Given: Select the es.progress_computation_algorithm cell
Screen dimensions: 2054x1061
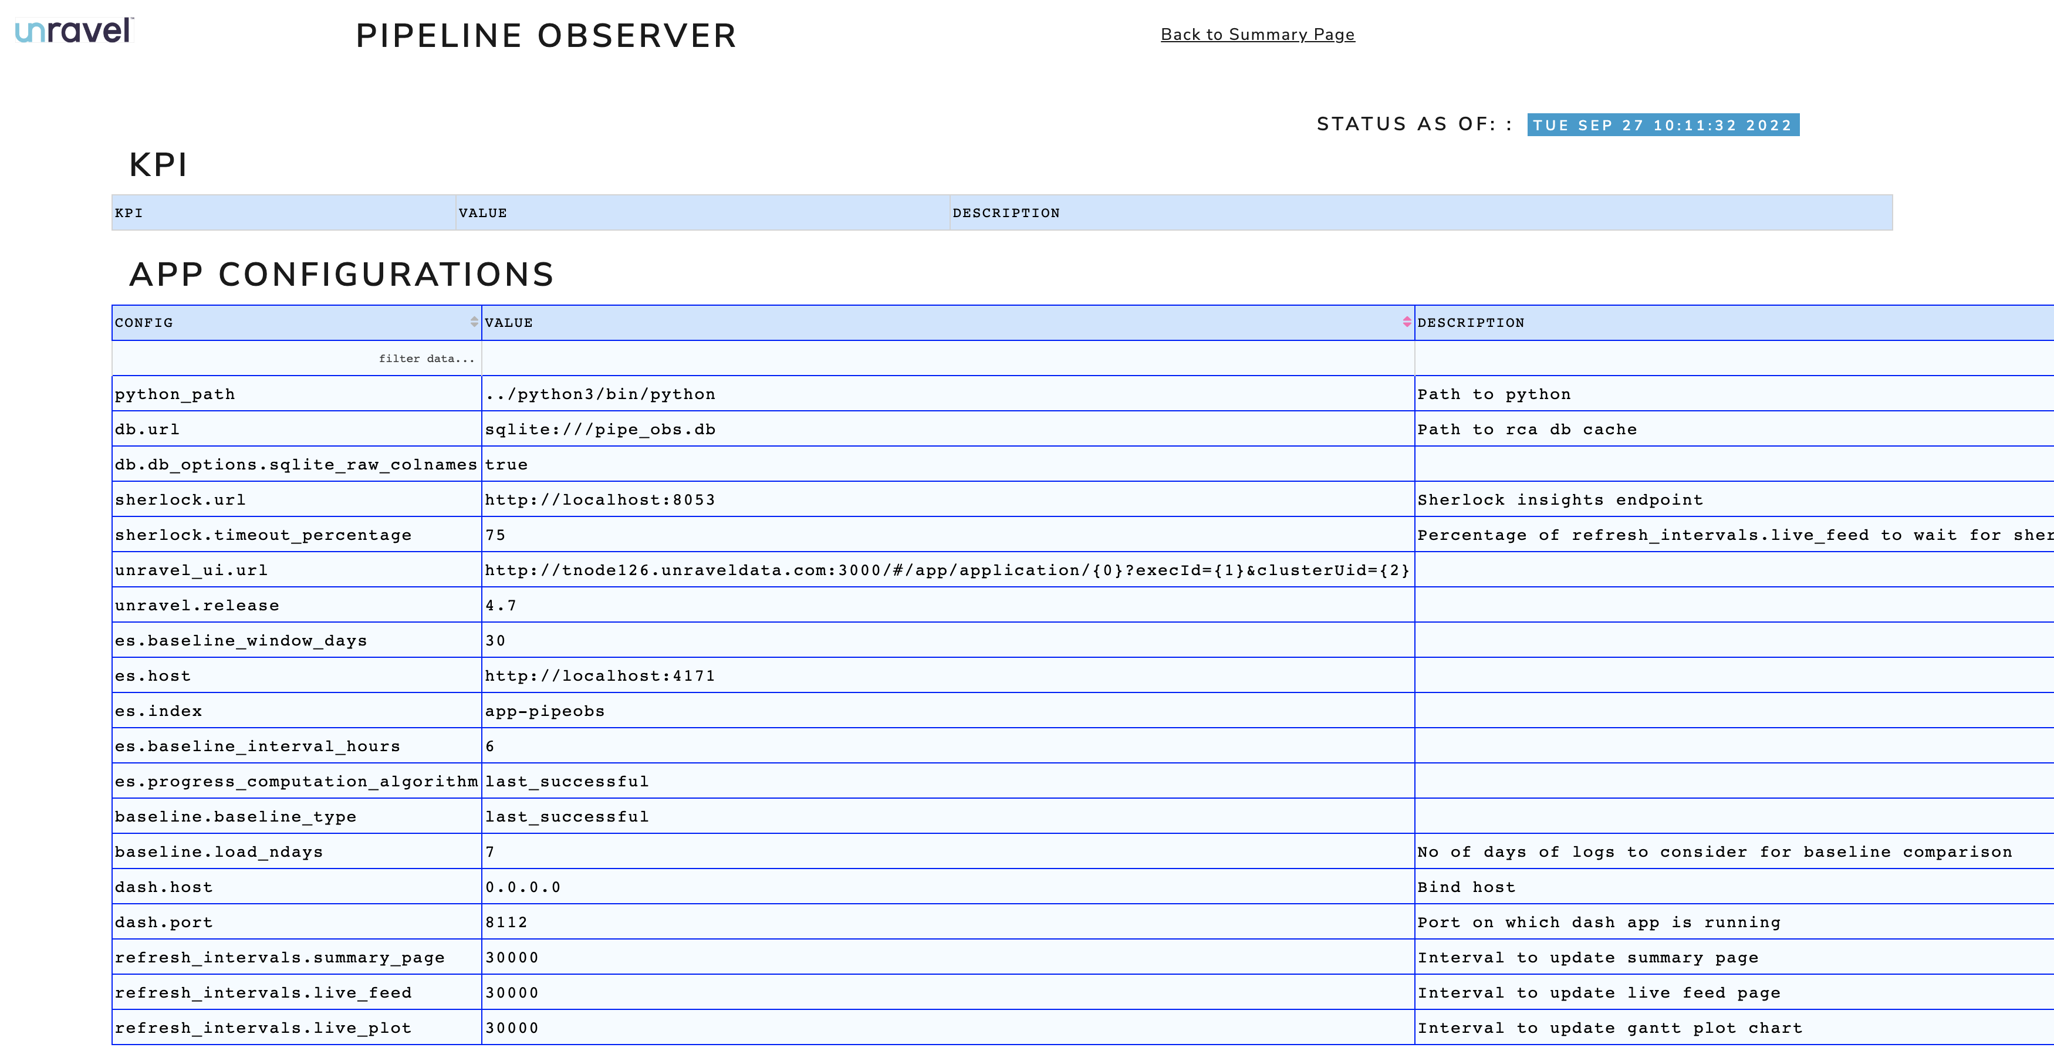Looking at the screenshot, I should coord(296,780).
